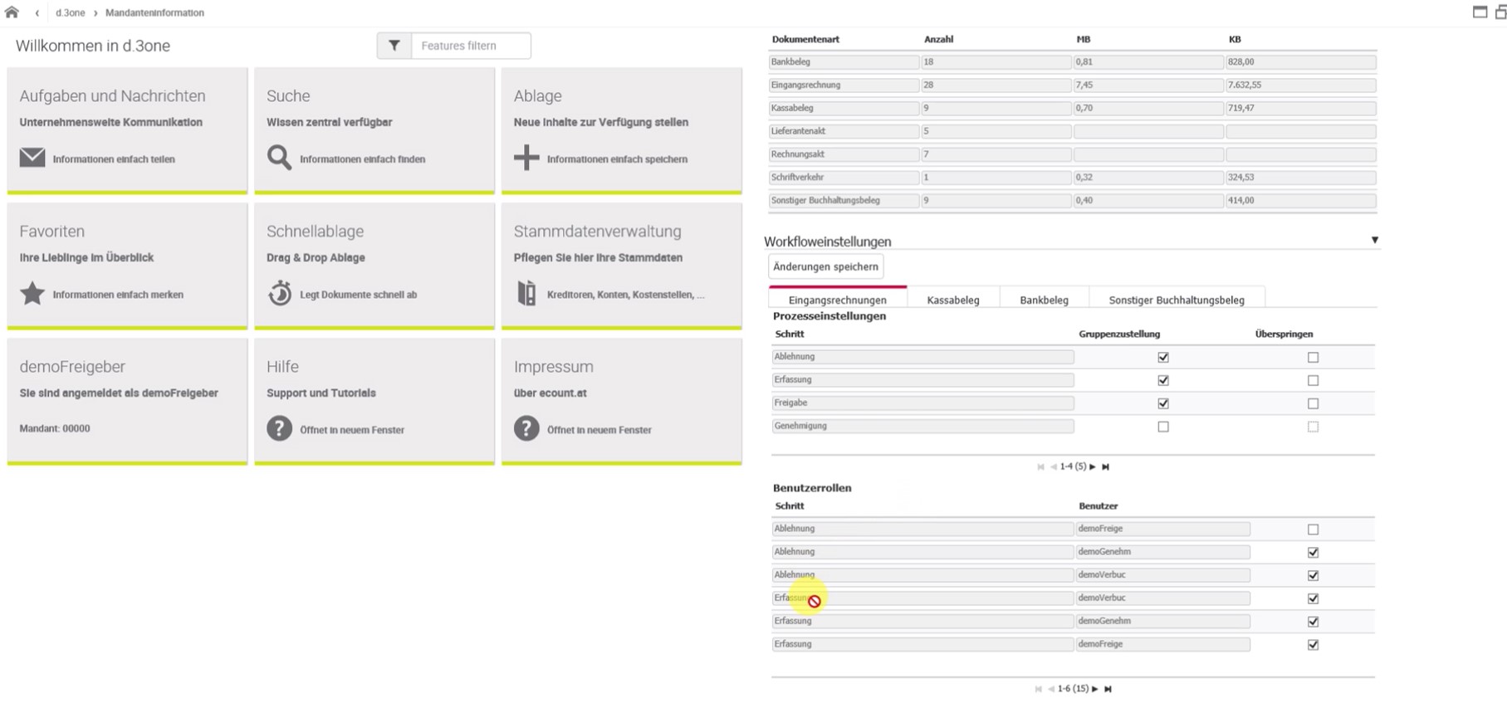Uncheck Gruppenzustellung for Erfassung step
Screen dimensions: 1507x708
coord(1163,381)
